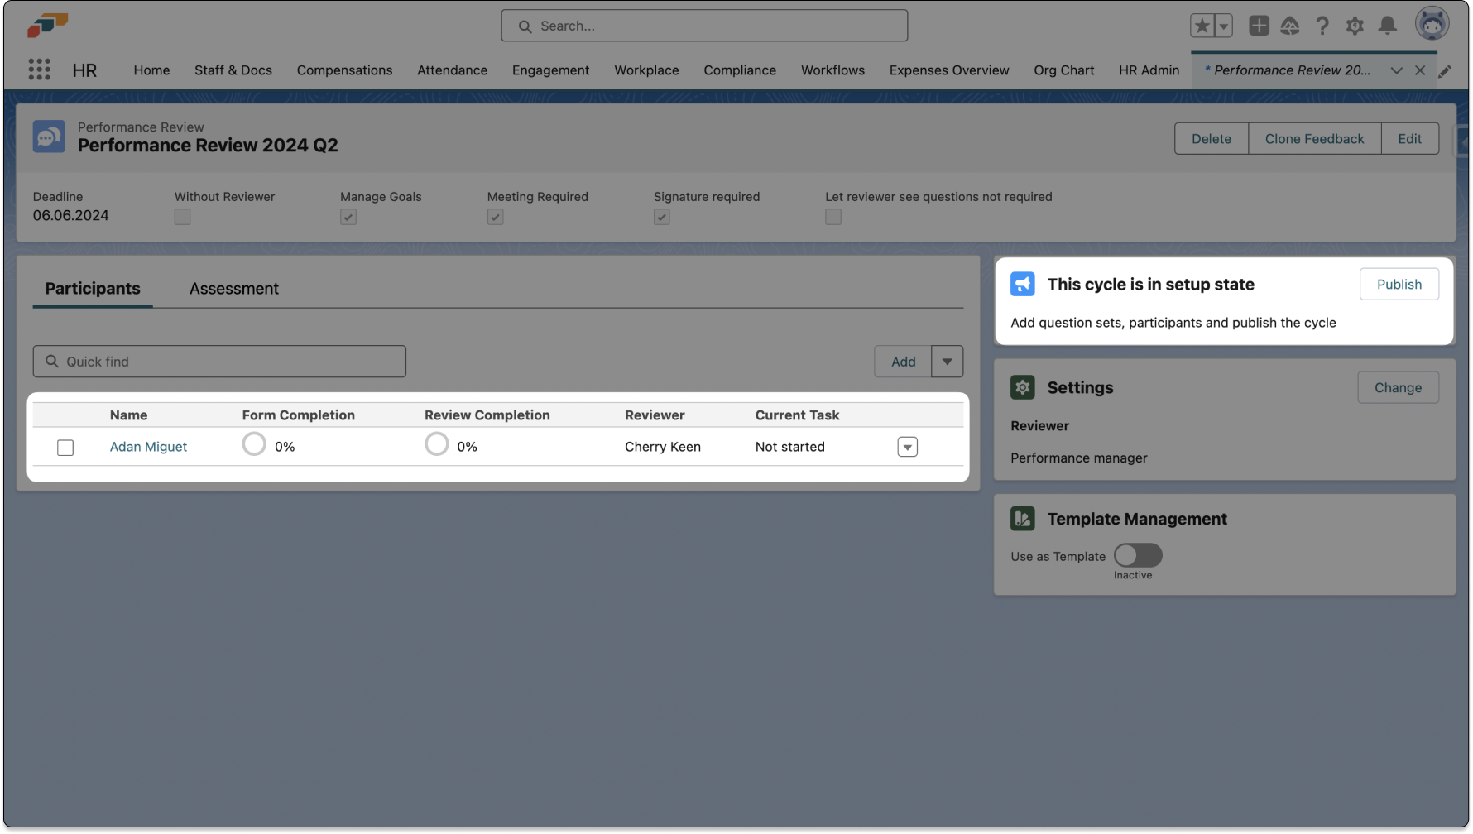Expand the Add button dropdown arrow
The image size is (1473, 834).
pos(947,362)
